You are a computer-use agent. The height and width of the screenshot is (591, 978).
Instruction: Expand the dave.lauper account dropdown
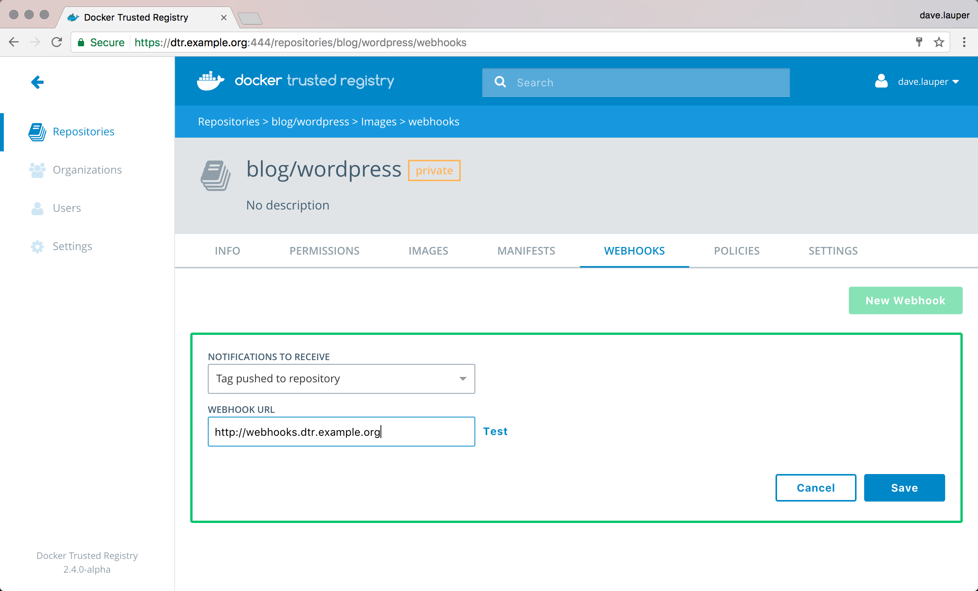[x=927, y=82]
